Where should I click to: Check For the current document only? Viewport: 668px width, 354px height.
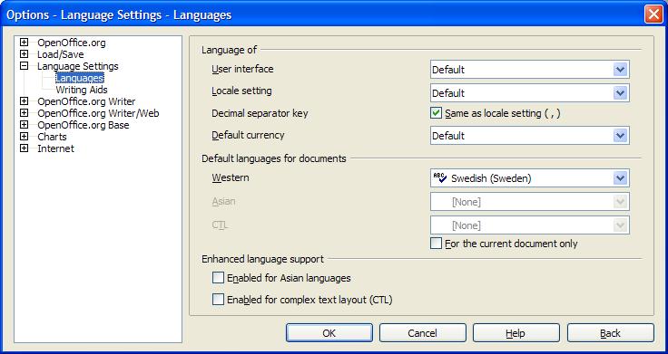click(436, 244)
